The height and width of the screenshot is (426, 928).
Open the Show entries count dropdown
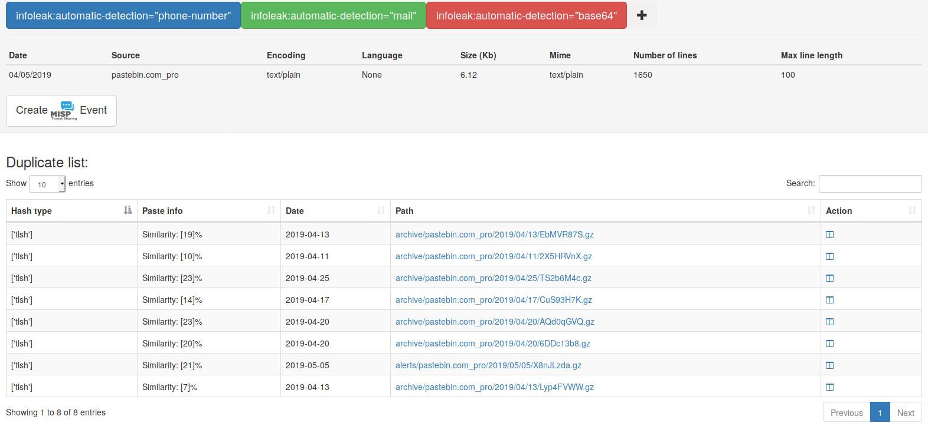pos(47,184)
